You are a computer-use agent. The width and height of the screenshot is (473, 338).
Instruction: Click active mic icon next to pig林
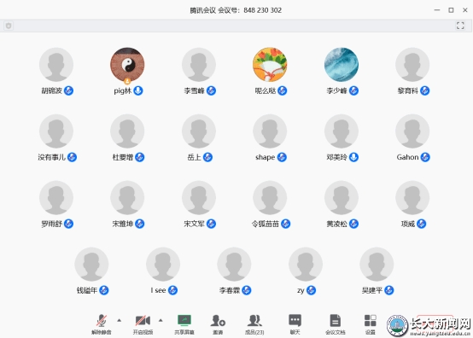pos(138,90)
